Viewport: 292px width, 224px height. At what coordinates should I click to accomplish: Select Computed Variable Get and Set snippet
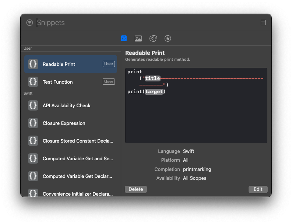tap(71, 158)
